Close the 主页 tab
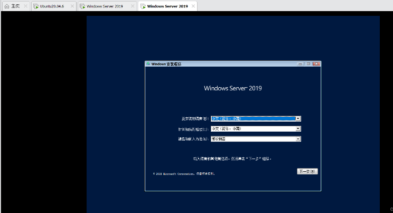Viewport: 393px width, 213px height. tap(25, 6)
